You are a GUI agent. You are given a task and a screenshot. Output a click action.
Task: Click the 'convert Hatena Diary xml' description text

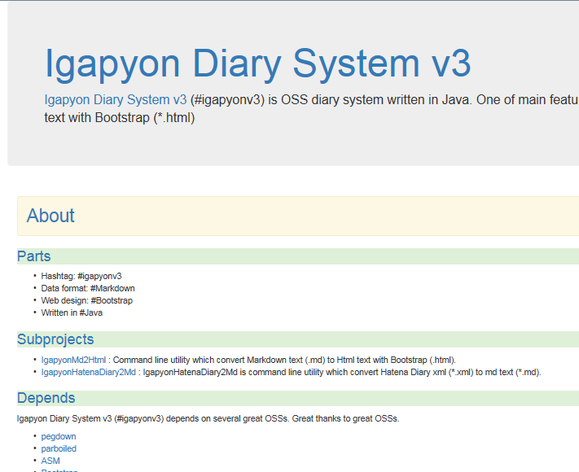(x=342, y=372)
